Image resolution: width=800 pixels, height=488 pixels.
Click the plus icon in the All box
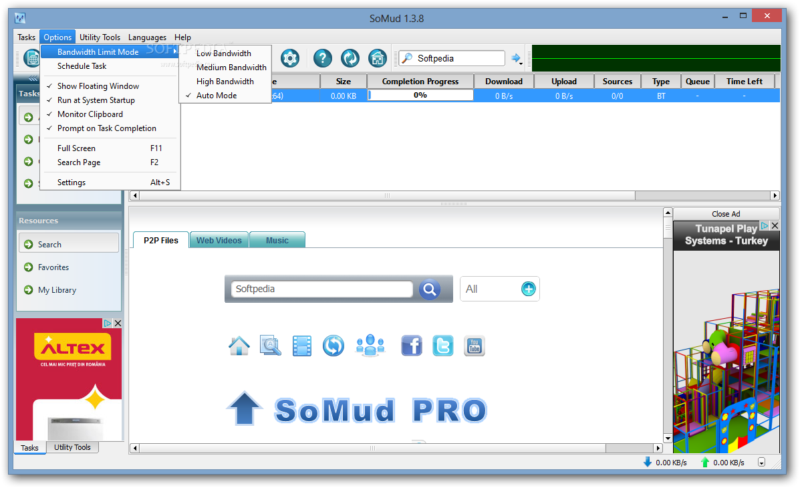pos(529,289)
